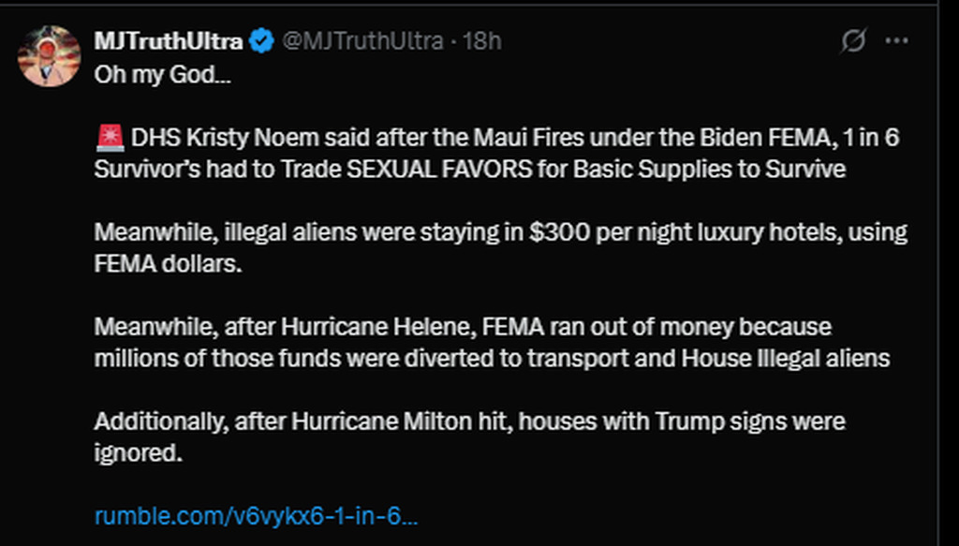Image resolution: width=959 pixels, height=546 pixels.
Task: Open MJTruthUltra's profile avatar picture
Action: [49, 55]
